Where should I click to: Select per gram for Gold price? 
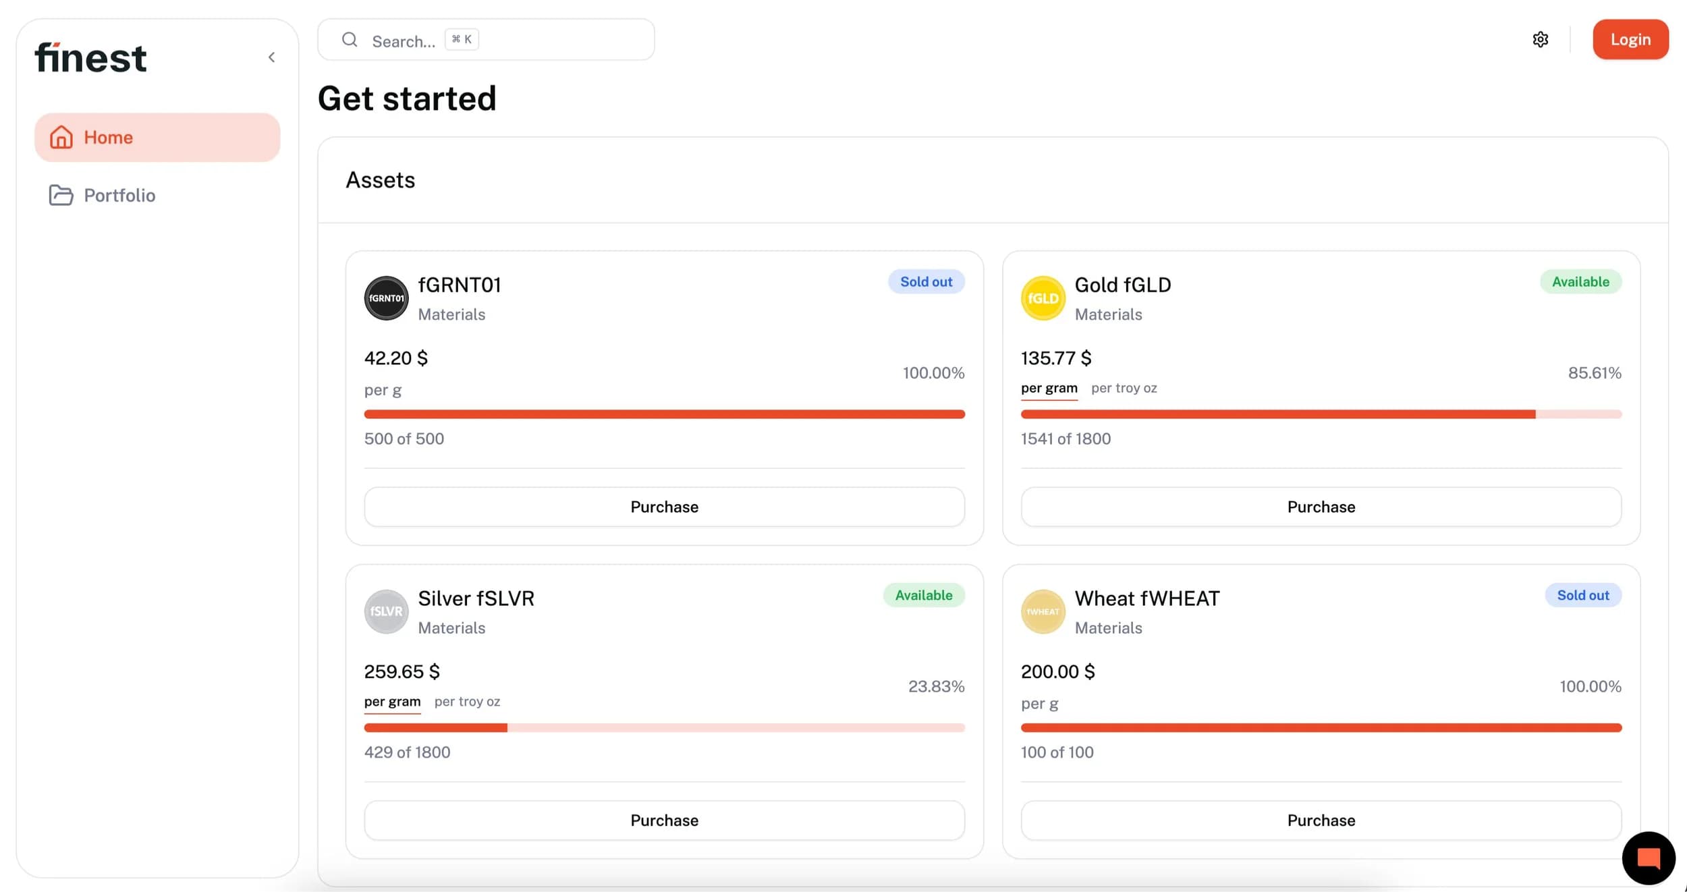1049,388
